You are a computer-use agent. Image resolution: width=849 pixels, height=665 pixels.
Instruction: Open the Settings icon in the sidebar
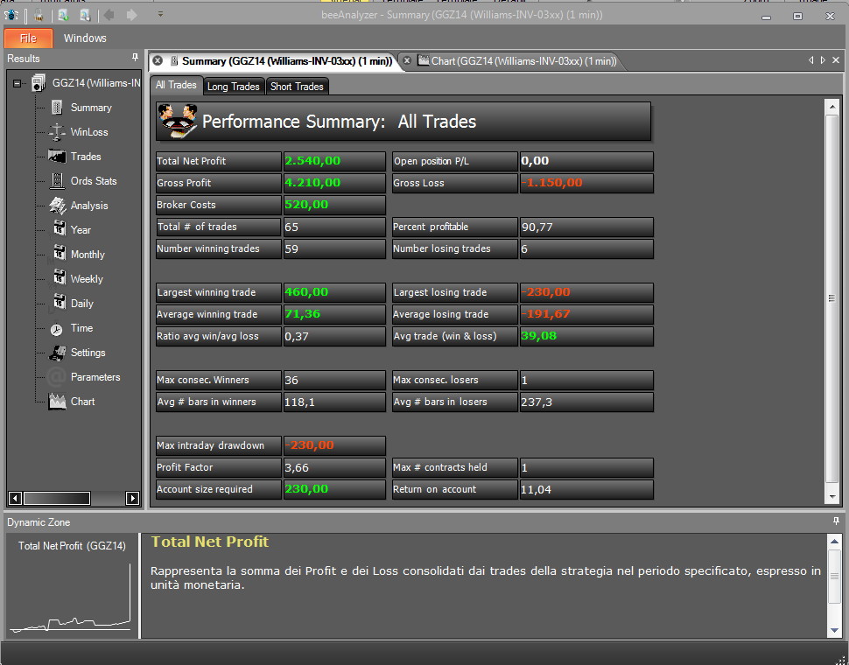pyautogui.click(x=57, y=353)
